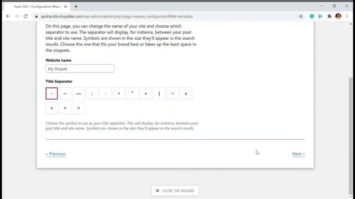Go back with the browser back arrow
This screenshot has width=355, height=199.
(x=8, y=16)
